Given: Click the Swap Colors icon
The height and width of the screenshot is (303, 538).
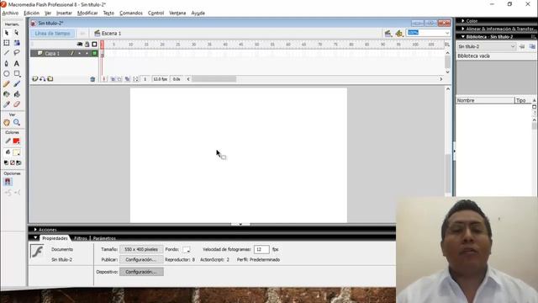Looking at the screenshot, I should pyautogui.click(x=18, y=162).
